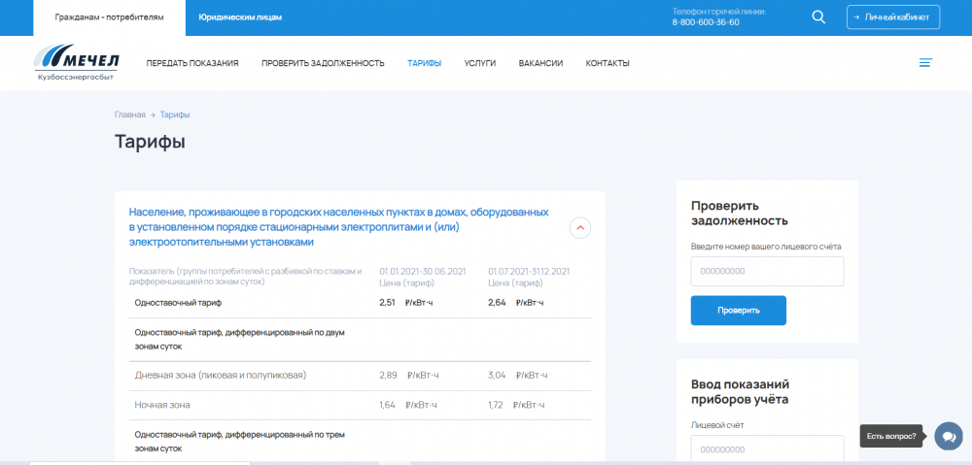
Task: Open Проверить задолженность menu item
Action: pyautogui.click(x=323, y=63)
